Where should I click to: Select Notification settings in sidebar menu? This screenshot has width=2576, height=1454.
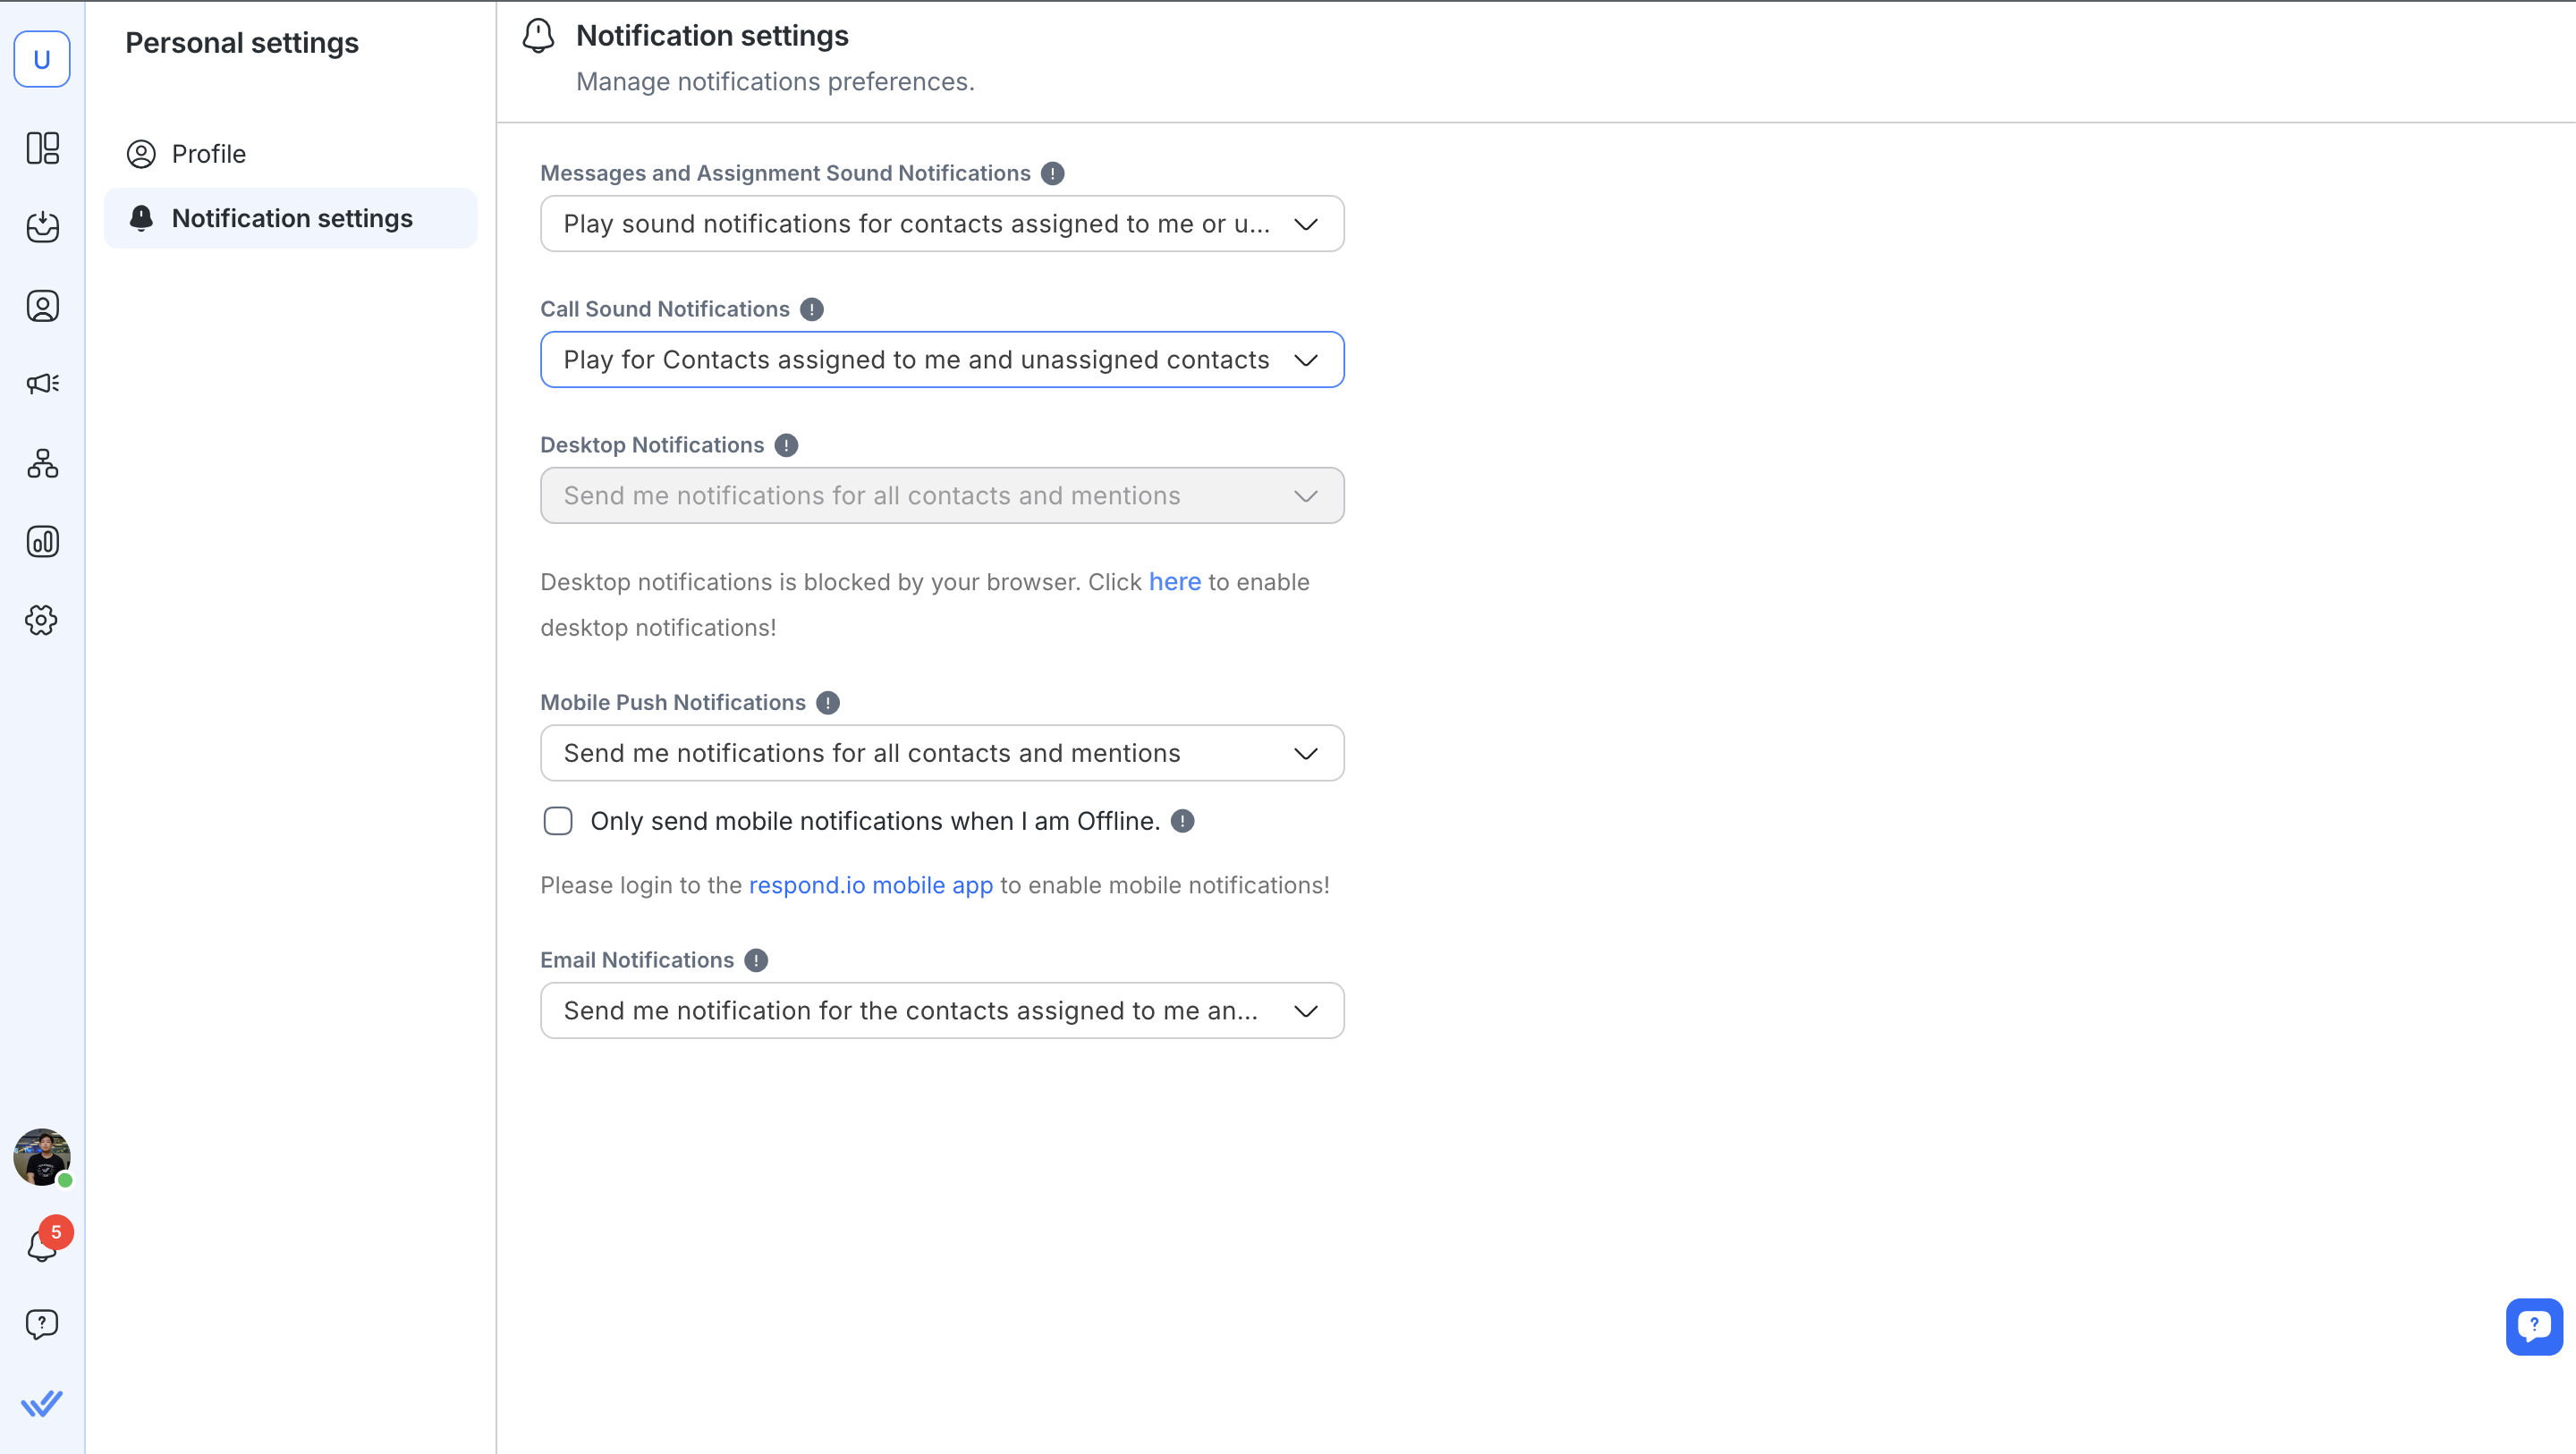click(291, 218)
